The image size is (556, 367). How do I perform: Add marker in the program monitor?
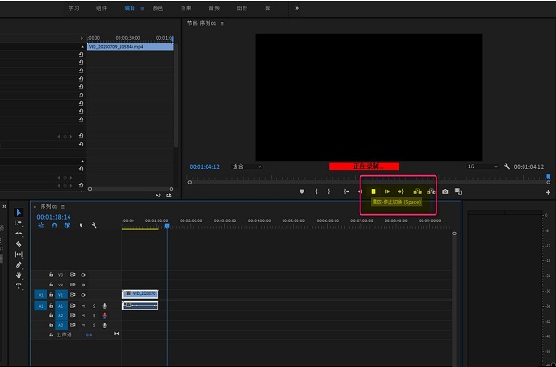click(302, 192)
